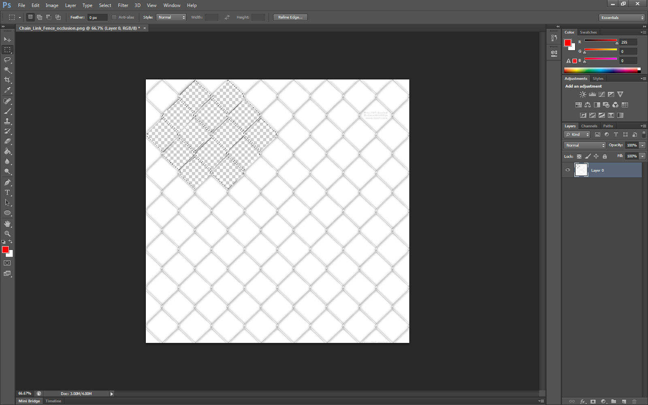The image size is (648, 405).
Task: Select the Lasso tool
Action: (x=7, y=60)
